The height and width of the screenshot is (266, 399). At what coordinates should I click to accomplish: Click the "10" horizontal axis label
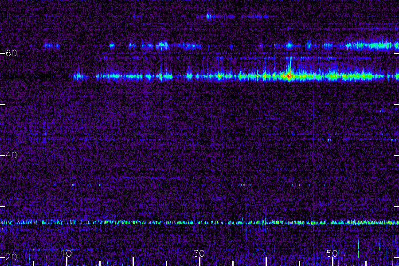66,253
